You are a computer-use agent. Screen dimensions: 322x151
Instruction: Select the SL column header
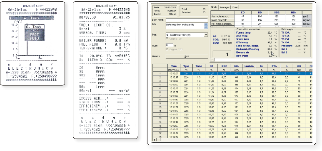[261, 66]
